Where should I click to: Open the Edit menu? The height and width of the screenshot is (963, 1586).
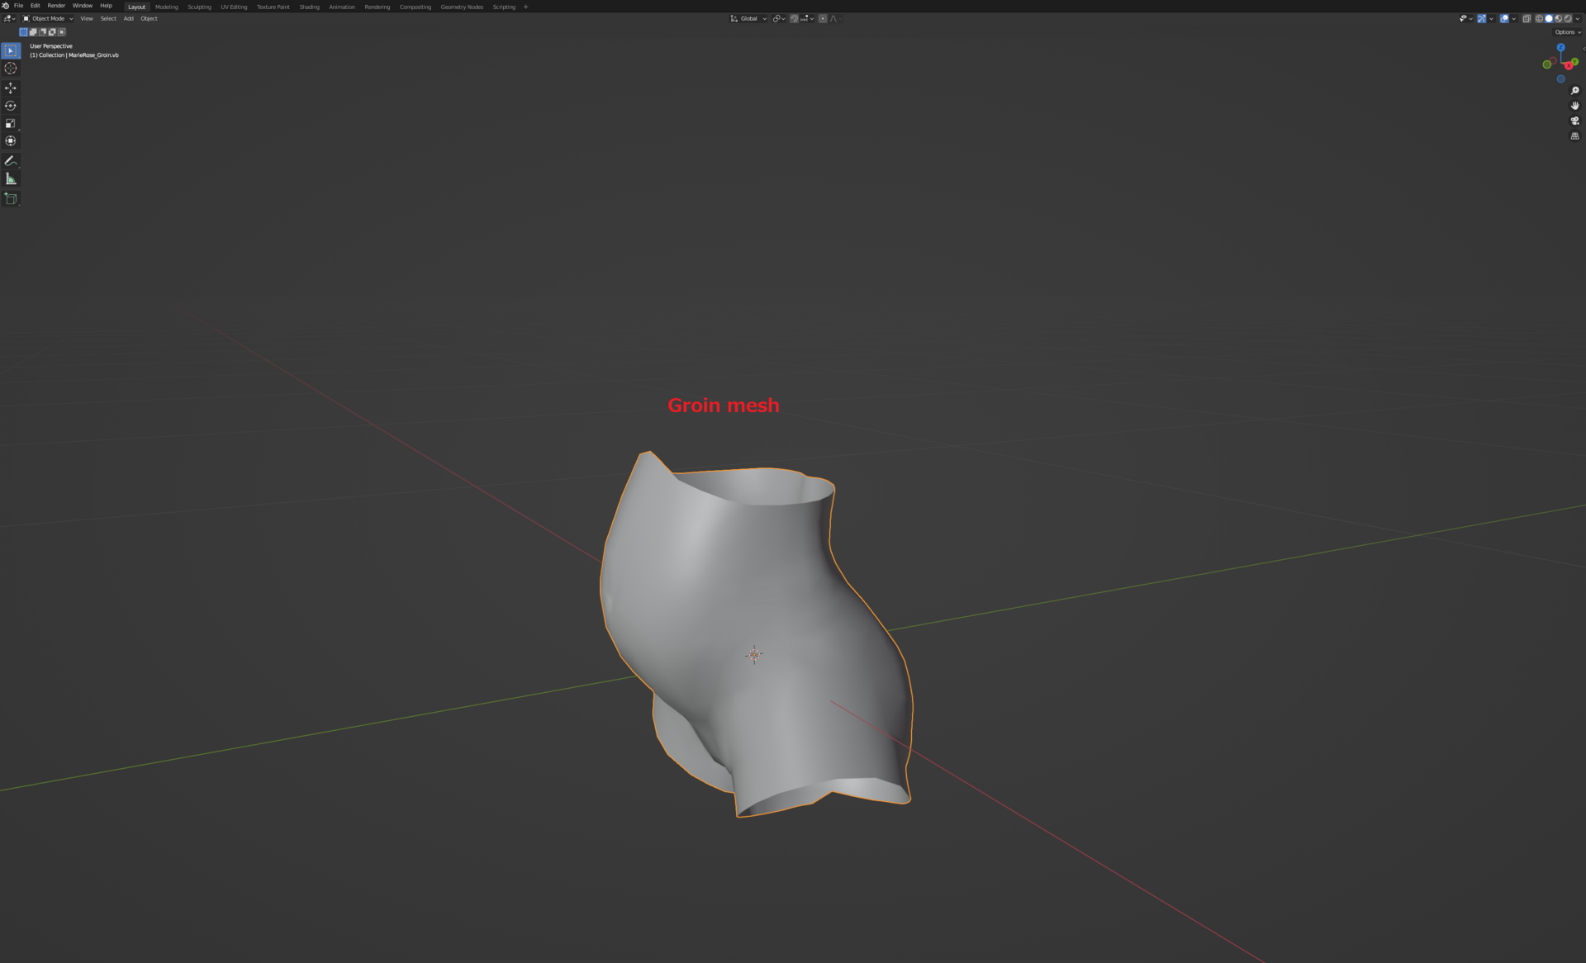36,6
